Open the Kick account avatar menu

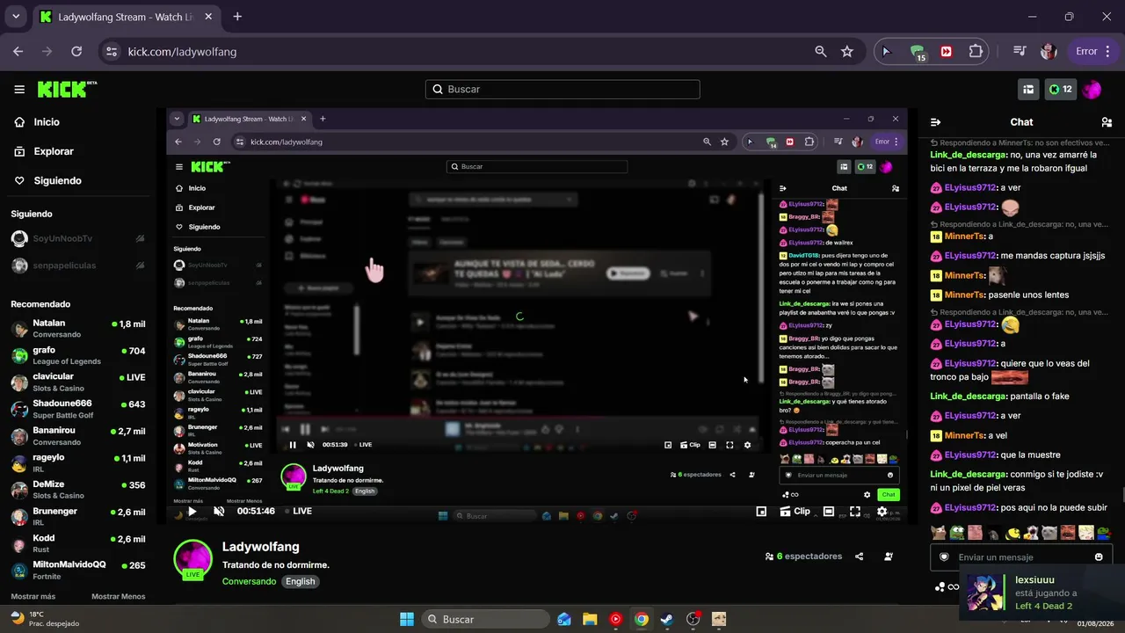pos(1092,89)
